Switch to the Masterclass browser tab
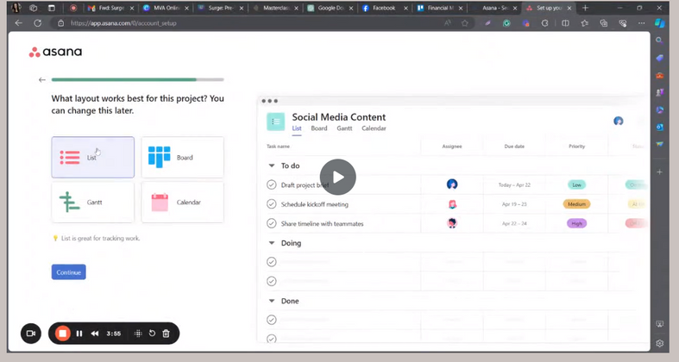Image resolution: width=679 pixels, height=362 pixels. [276, 8]
